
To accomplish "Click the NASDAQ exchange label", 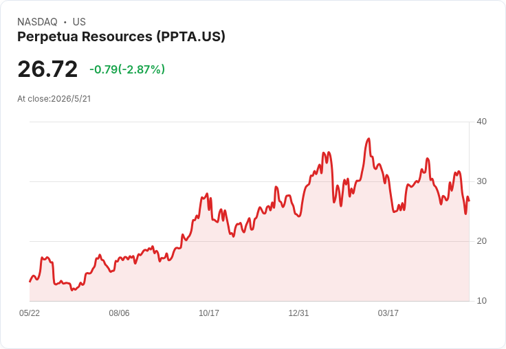I will [x=37, y=22].
